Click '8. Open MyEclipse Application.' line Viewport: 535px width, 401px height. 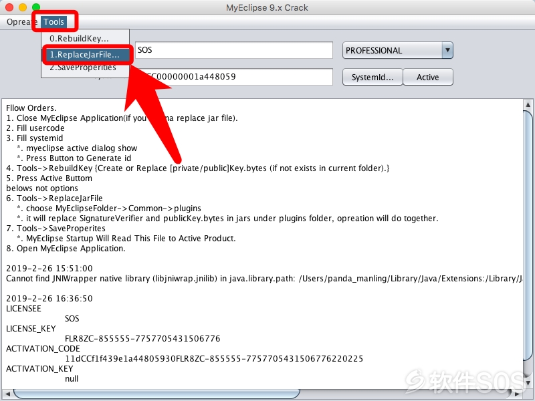click(66, 249)
